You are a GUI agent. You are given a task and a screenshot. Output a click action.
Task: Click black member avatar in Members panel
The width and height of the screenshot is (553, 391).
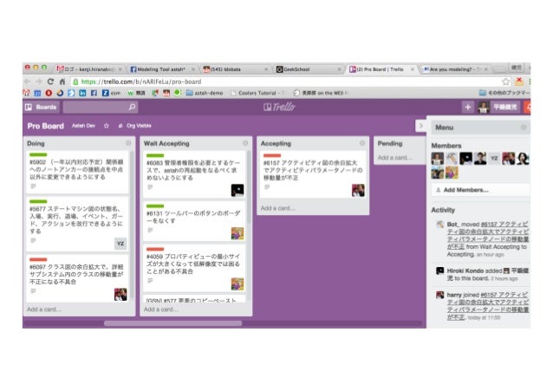click(465, 159)
